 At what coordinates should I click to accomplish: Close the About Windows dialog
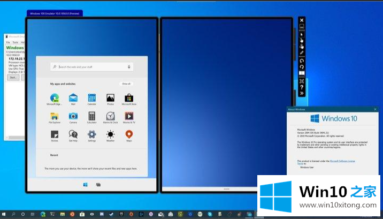[x=375, y=109]
